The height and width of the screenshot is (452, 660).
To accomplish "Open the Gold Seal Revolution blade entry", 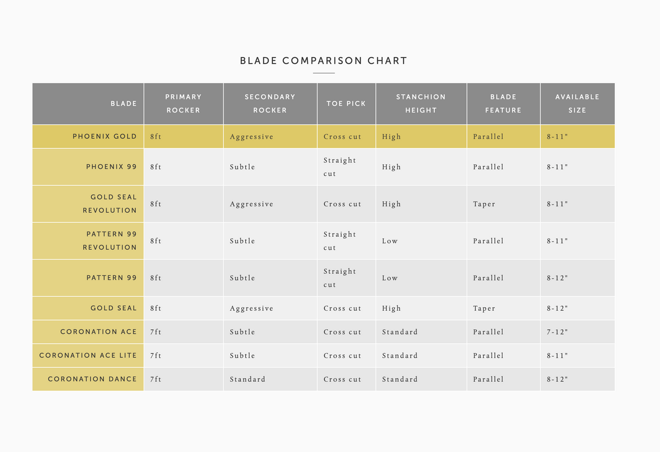I will pos(110,204).
